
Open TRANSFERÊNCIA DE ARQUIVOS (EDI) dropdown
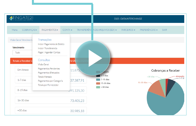coord(97,30)
